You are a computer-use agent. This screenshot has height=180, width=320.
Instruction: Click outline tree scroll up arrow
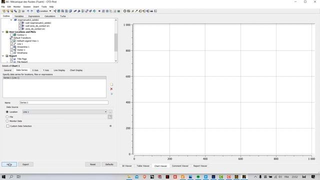click(116, 20)
